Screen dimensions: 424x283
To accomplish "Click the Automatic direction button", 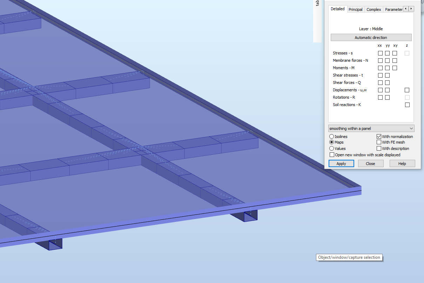I will click(x=371, y=37).
